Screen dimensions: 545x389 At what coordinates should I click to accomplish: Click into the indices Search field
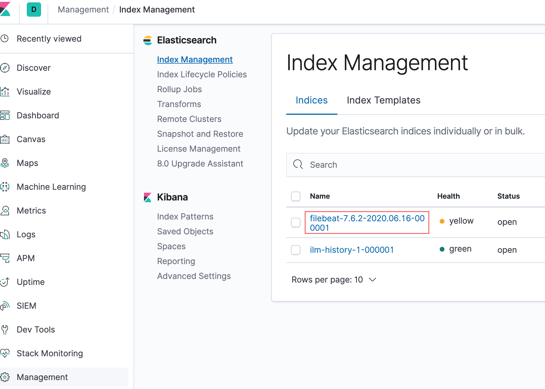click(x=415, y=165)
